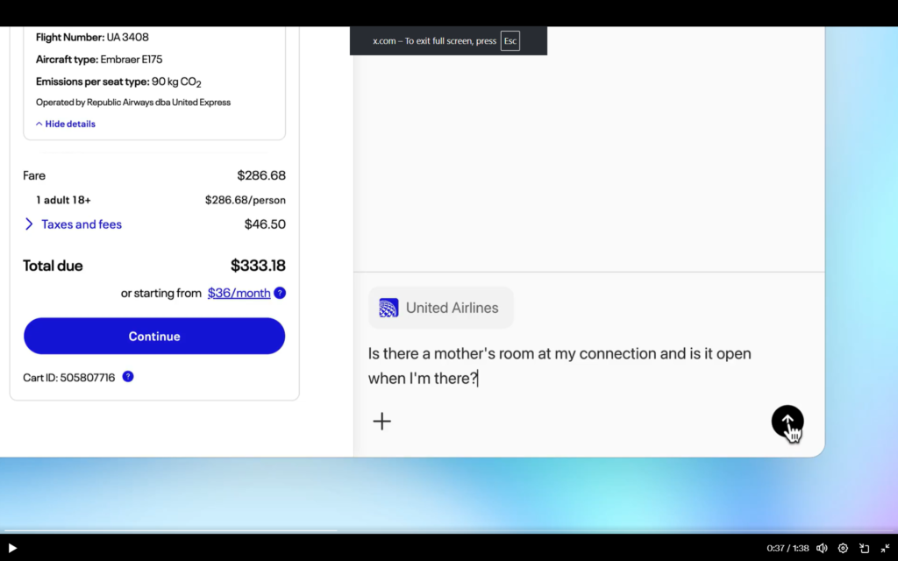The width and height of the screenshot is (898, 561).
Task: Exit full screen using the collapse arrows icon
Action: pos(885,548)
